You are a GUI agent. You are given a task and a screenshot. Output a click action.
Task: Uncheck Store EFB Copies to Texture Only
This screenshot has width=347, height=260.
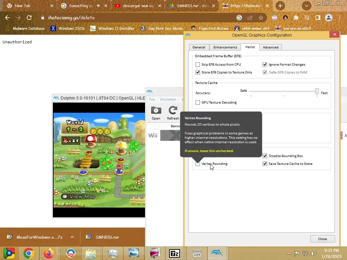pos(198,72)
